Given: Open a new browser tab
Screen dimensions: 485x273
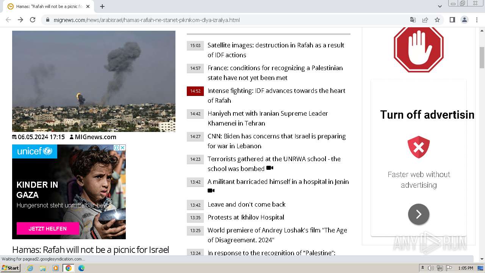Looking at the screenshot, I should point(102,6).
